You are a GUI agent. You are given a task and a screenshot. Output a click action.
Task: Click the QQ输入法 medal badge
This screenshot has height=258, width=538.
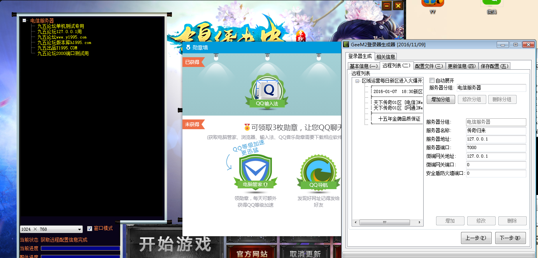pyautogui.click(x=267, y=91)
